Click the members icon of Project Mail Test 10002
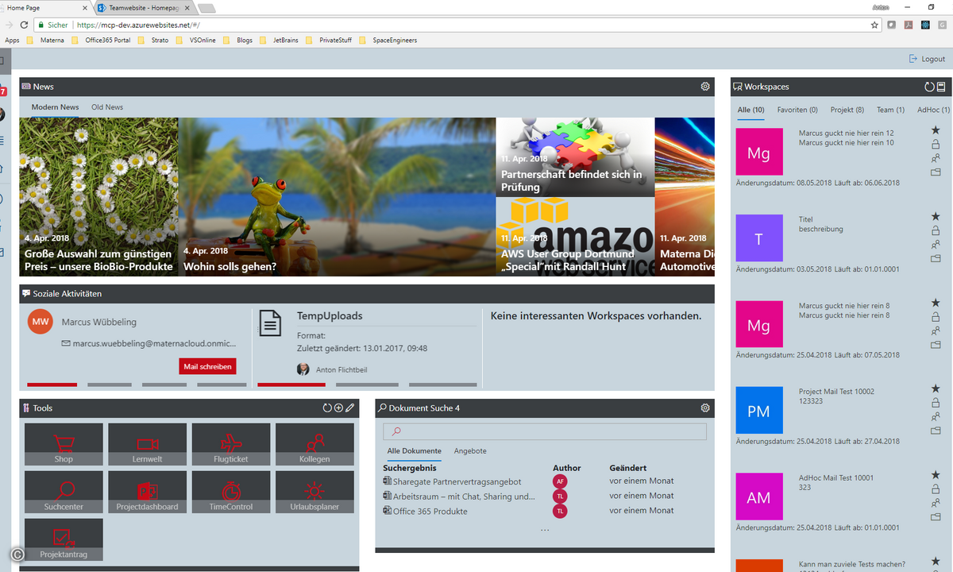 [936, 417]
